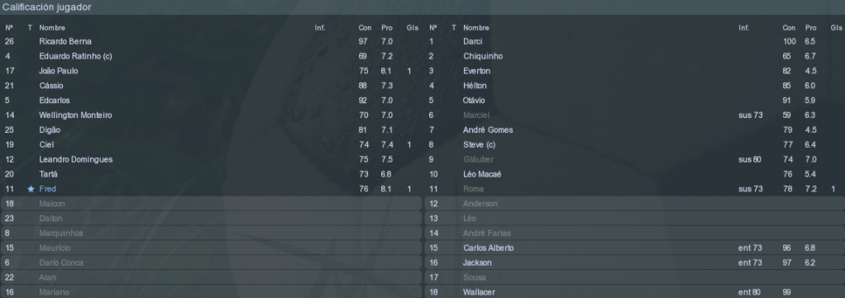845x298 pixels.
Task: Sort left table by Pro column
Action: click(387, 28)
